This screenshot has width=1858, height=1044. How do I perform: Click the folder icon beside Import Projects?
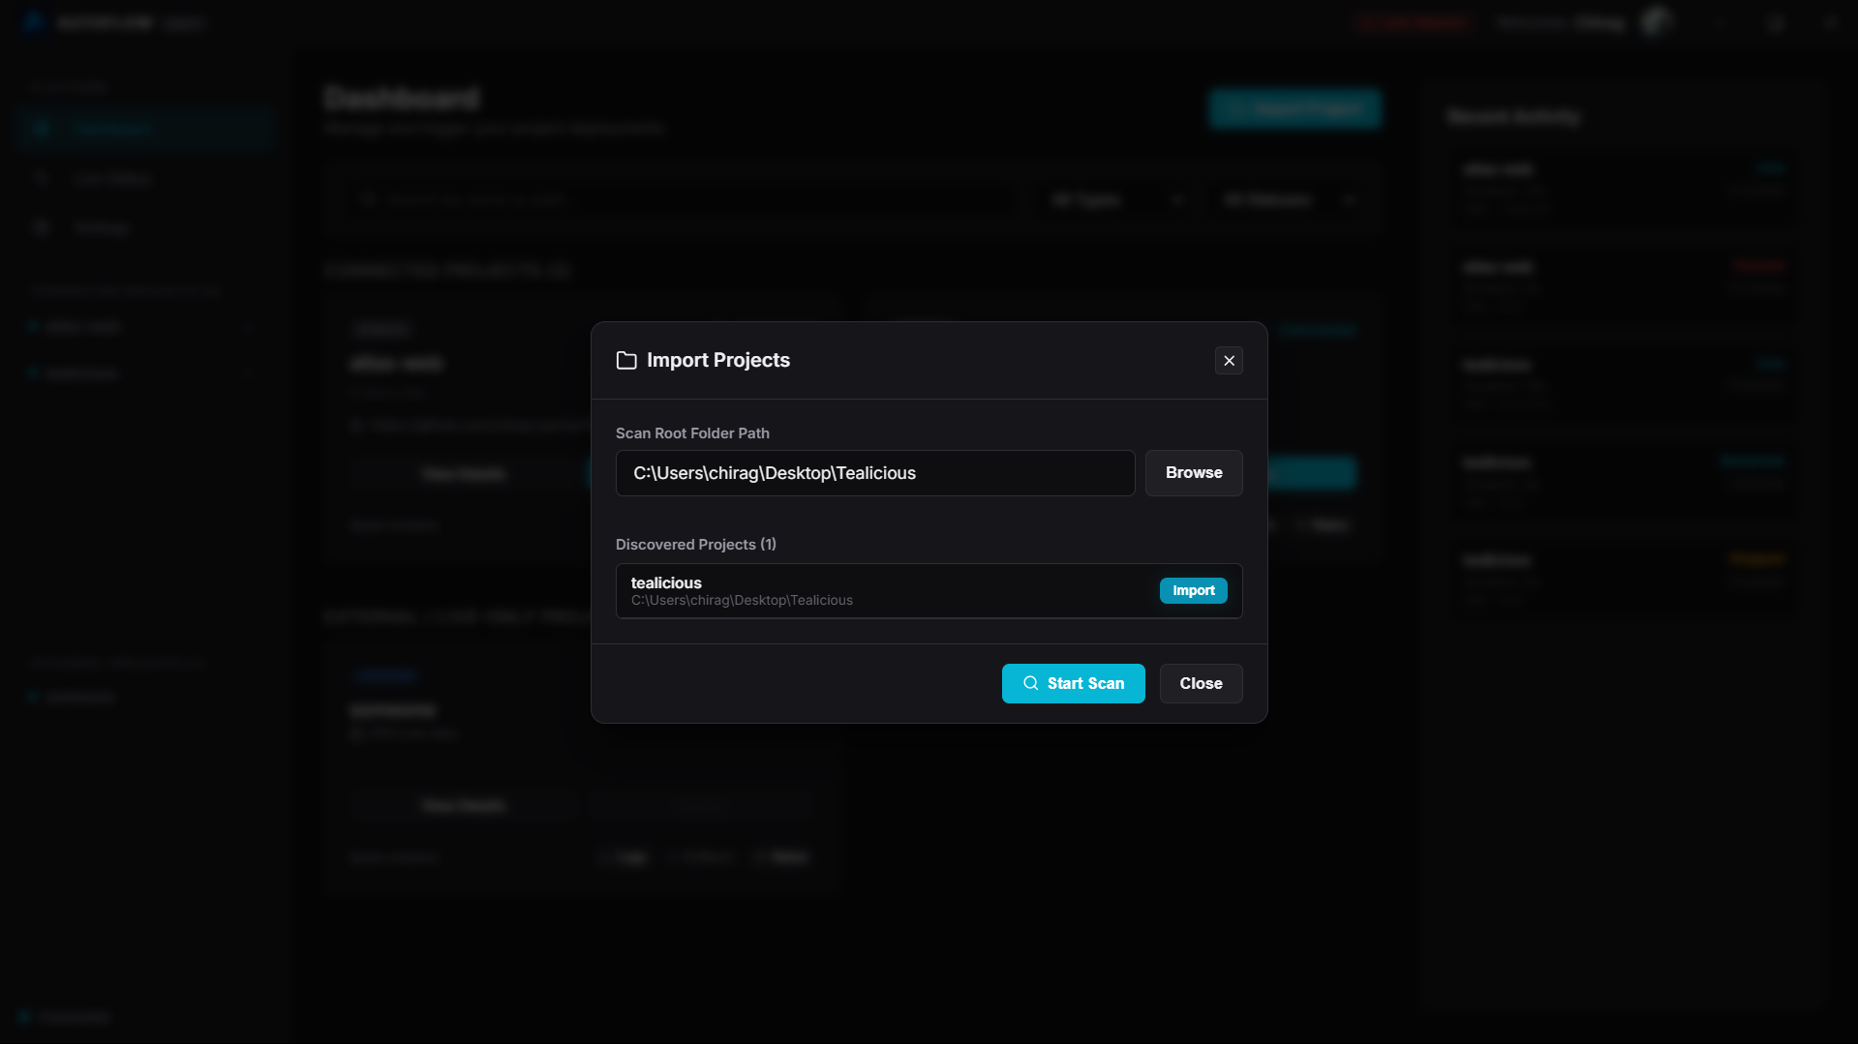pyautogui.click(x=626, y=360)
